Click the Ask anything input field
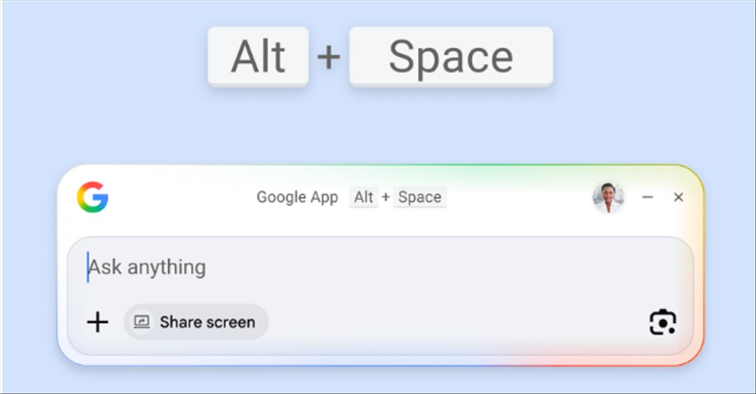Viewport: 756px width, 394px height. click(x=252, y=267)
